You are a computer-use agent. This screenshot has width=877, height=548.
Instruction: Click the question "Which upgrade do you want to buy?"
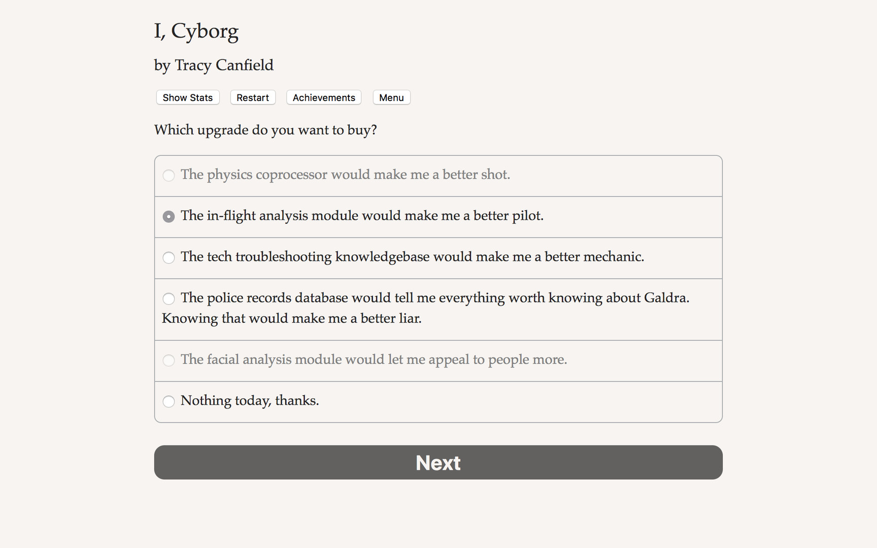point(265,130)
